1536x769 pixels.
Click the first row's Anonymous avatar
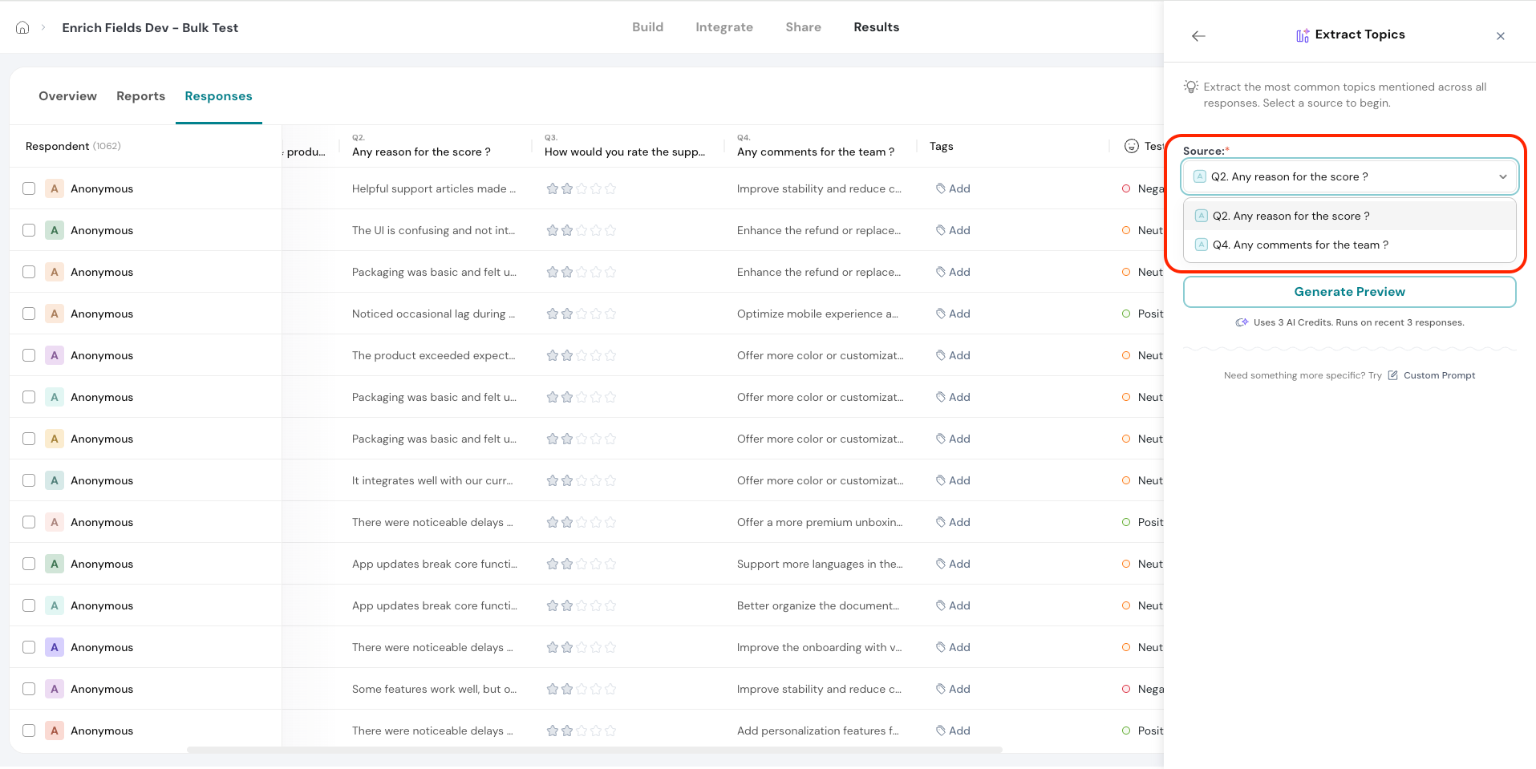(55, 188)
